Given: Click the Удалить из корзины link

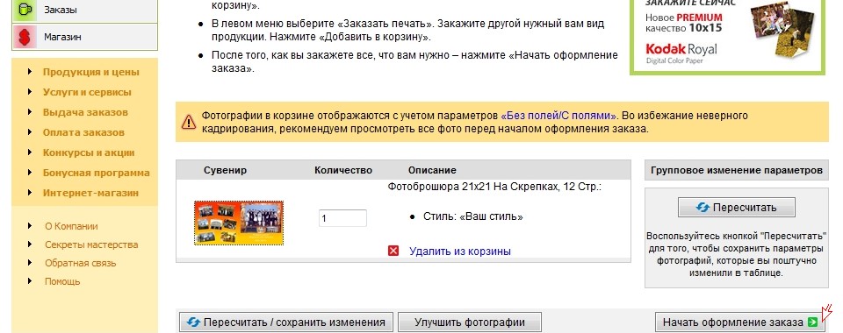Looking at the screenshot, I should click(459, 251).
